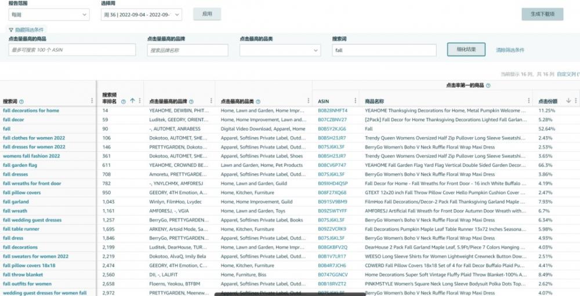Open ASIN link B08CV6P747
Viewport: 580px width, 296px height.
pyautogui.click(x=332, y=165)
